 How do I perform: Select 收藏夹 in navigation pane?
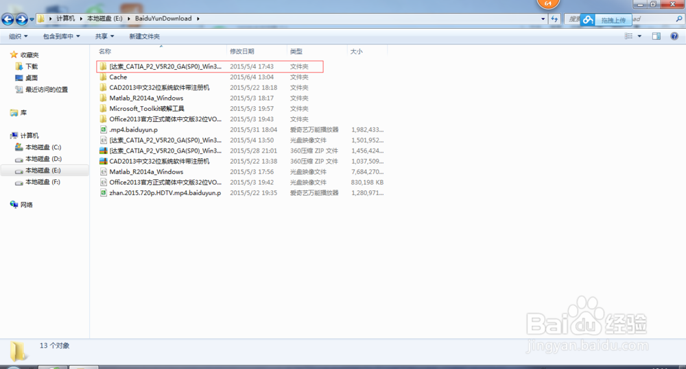pos(29,55)
